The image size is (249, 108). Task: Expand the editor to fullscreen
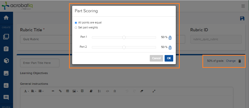click(x=154, y=91)
